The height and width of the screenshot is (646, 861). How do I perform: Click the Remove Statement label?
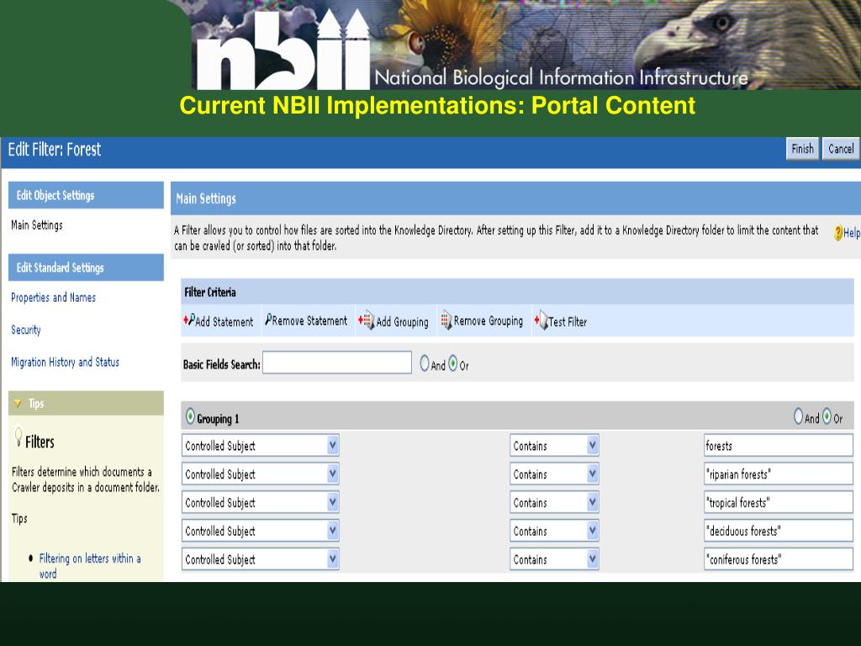[x=309, y=320]
